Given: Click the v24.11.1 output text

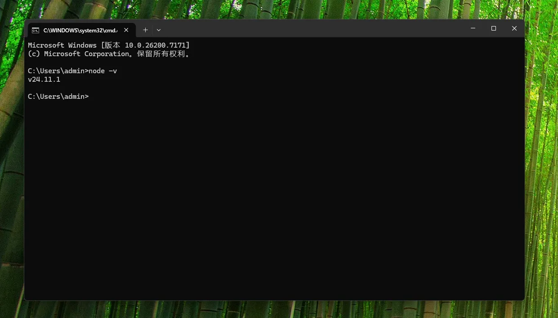Looking at the screenshot, I should [x=44, y=79].
